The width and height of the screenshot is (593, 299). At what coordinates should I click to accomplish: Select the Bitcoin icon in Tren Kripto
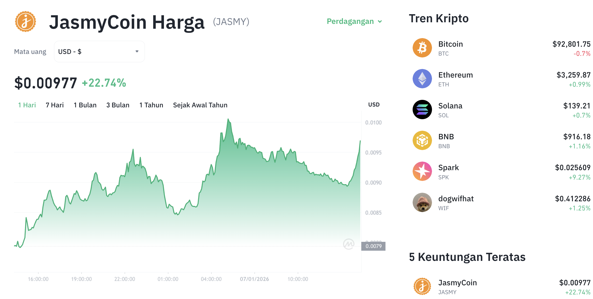click(x=422, y=48)
